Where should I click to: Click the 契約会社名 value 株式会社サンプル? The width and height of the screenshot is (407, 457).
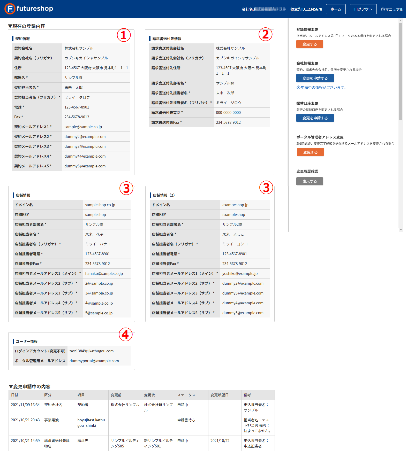coord(79,48)
